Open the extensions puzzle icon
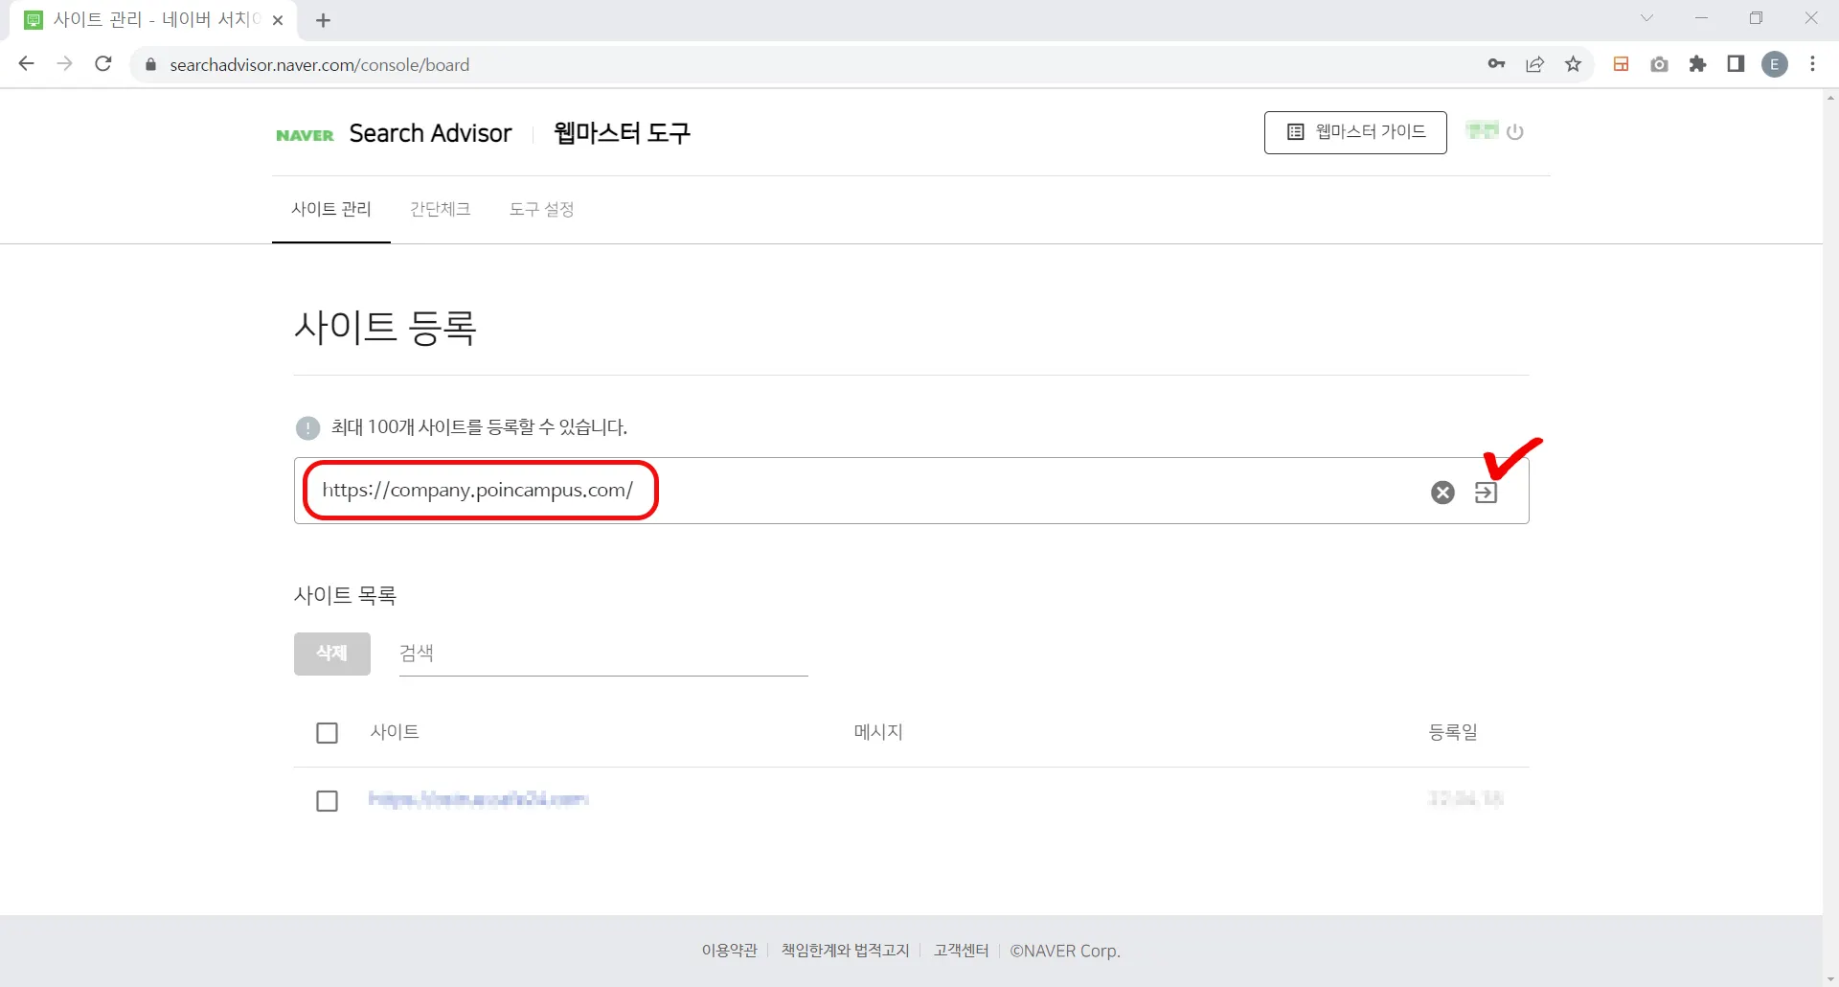The height and width of the screenshot is (987, 1839). pyautogui.click(x=1697, y=64)
